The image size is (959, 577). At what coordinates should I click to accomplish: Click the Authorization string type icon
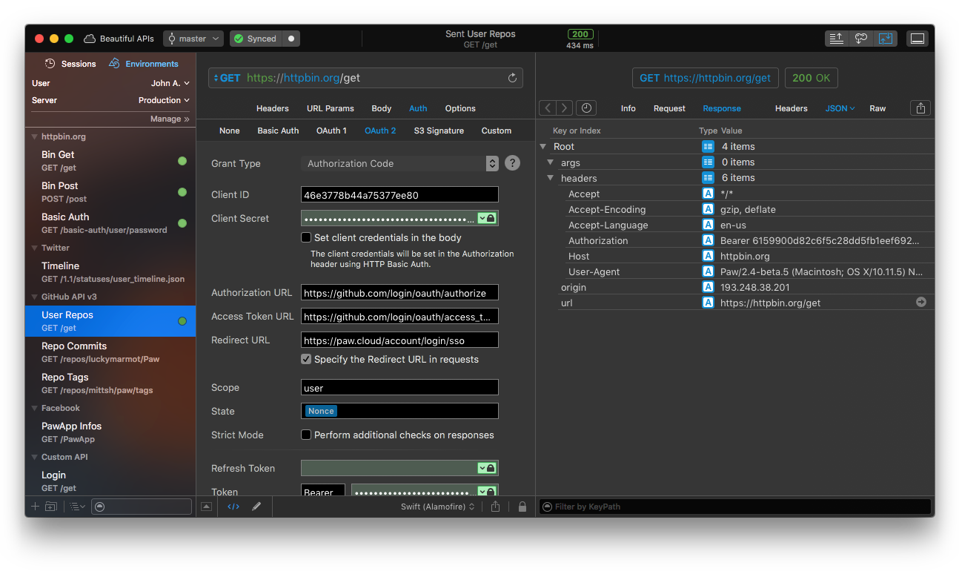(708, 240)
